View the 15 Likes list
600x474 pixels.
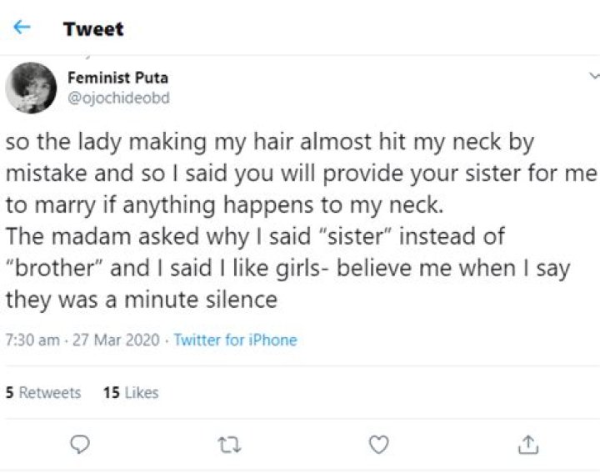[x=130, y=392]
